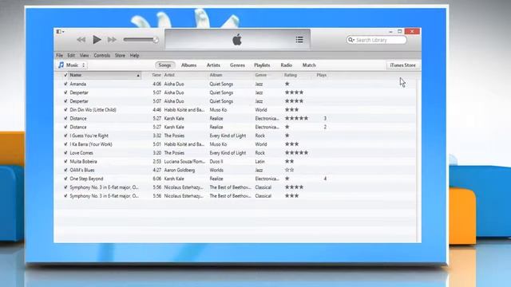
Task: Play the current song
Action: click(x=97, y=40)
